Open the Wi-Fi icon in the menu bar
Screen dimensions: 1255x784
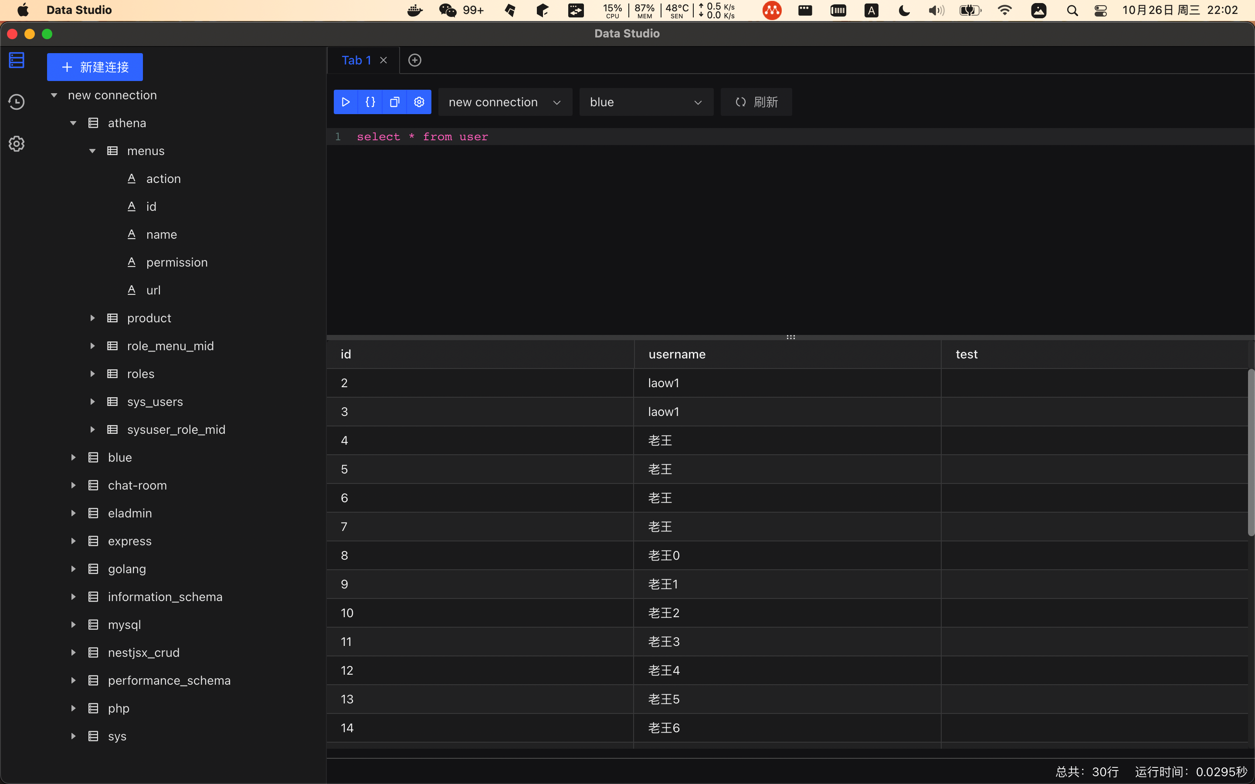coord(1004,10)
